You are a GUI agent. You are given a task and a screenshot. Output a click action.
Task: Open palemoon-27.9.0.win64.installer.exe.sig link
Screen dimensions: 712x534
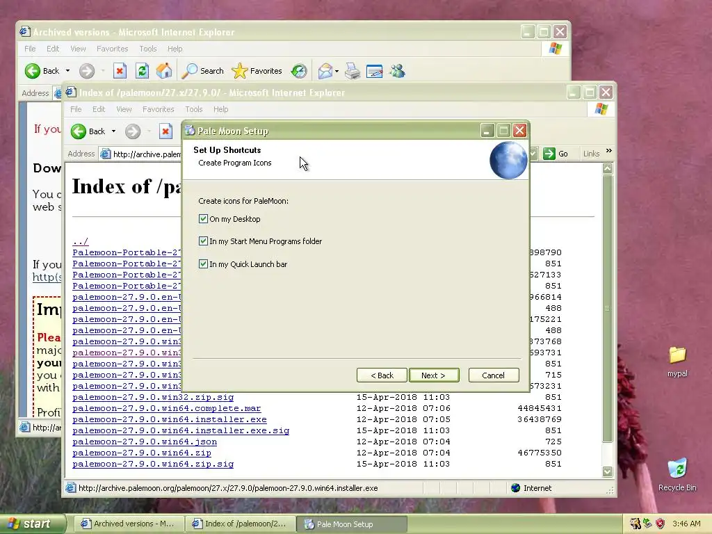(181, 430)
